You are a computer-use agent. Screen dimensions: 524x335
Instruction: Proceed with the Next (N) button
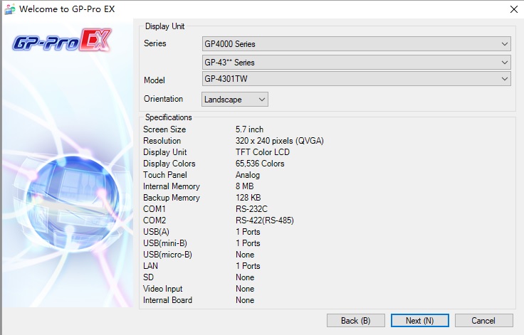419,321
